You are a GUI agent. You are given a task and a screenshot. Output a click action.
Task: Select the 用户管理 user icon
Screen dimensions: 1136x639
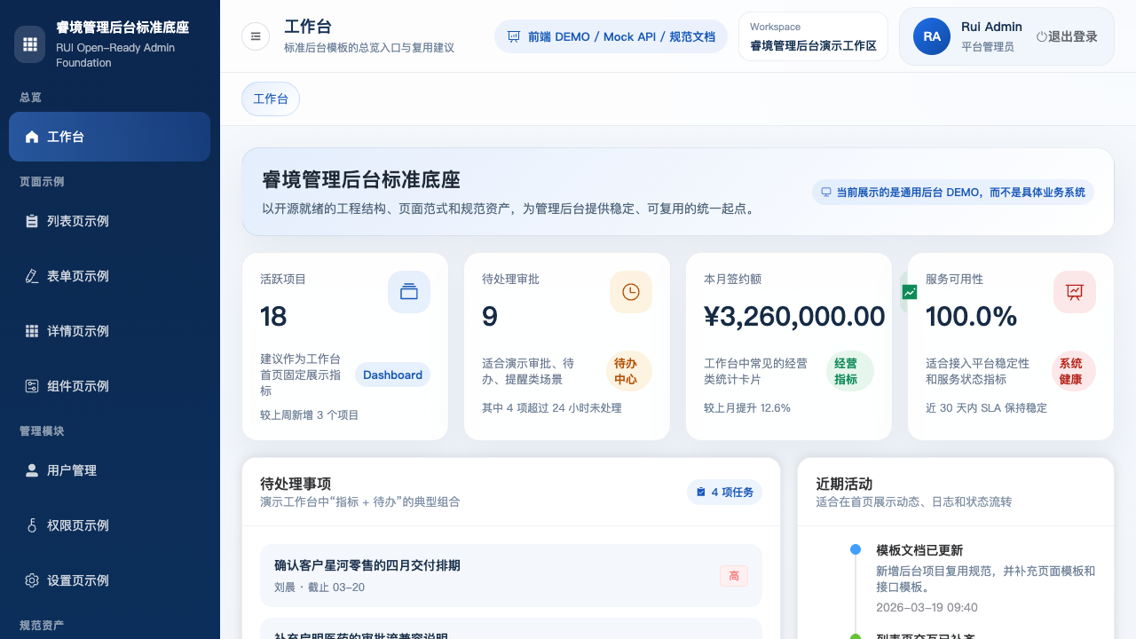pos(32,470)
